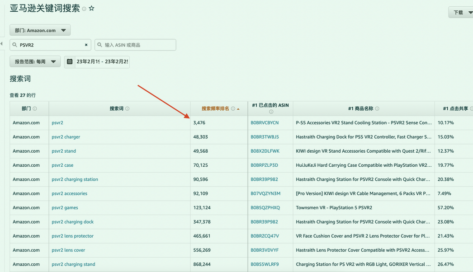This screenshot has height=272, width=473.
Task: Click the date range field 23年2月19 - 23年2月25
Action: pos(102,61)
